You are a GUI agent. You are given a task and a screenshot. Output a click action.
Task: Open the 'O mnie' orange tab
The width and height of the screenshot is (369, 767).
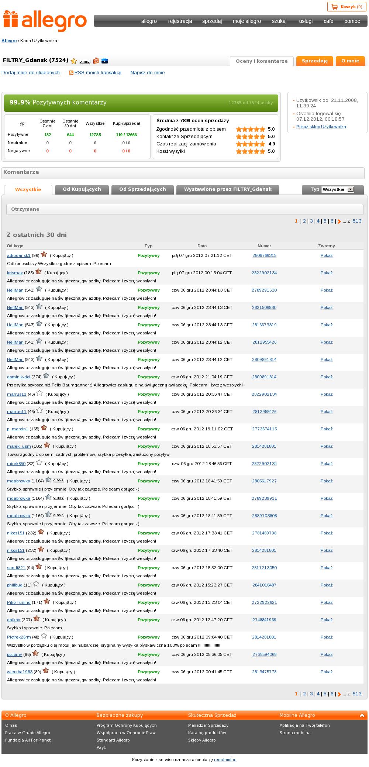pyautogui.click(x=350, y=61)
